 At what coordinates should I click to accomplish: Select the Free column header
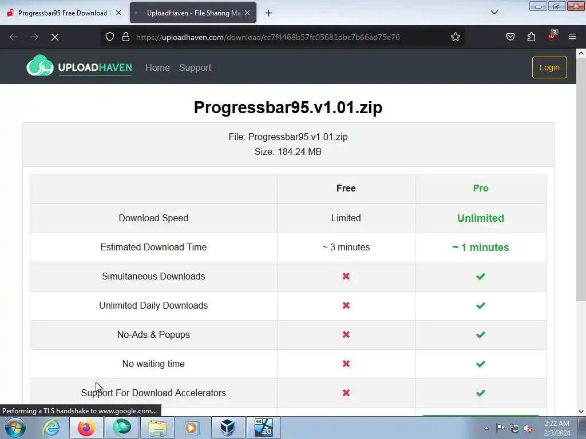346,188
